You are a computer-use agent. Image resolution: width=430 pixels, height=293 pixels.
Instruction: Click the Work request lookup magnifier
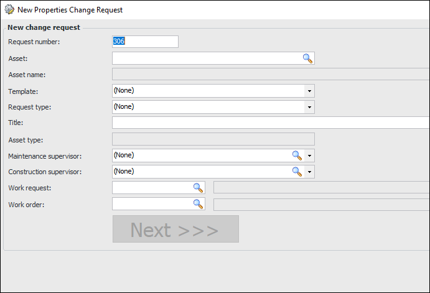(x=198, y=188)
